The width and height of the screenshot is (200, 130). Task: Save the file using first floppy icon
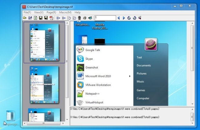point(41,18)
